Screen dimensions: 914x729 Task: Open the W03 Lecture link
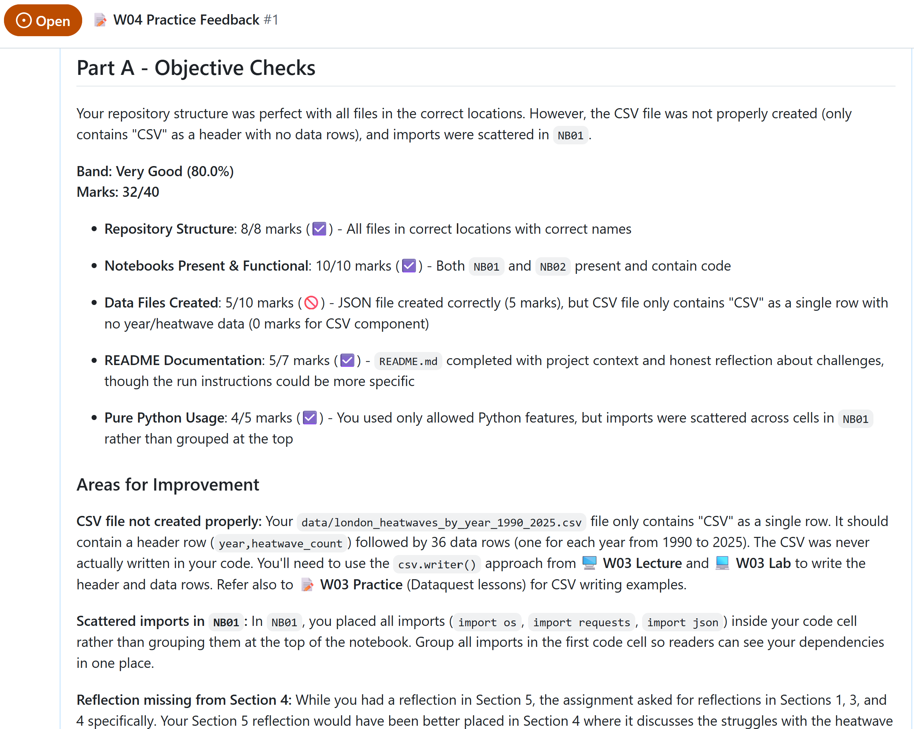pyautogui.click(x=643, y=563)
